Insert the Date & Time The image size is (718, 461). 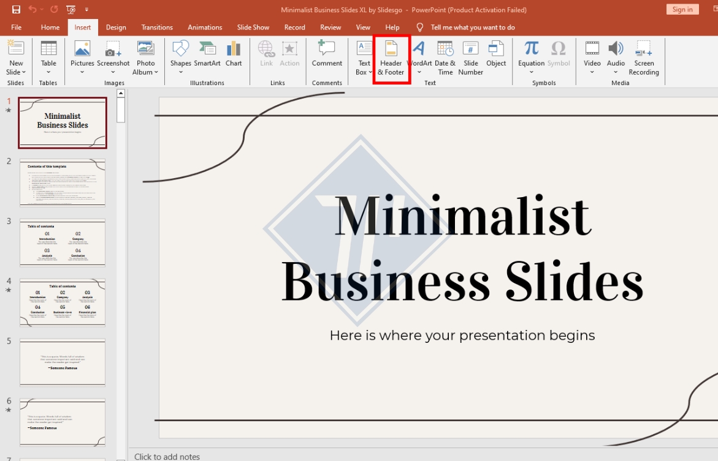pyautogui.click(x=445, y=58)
